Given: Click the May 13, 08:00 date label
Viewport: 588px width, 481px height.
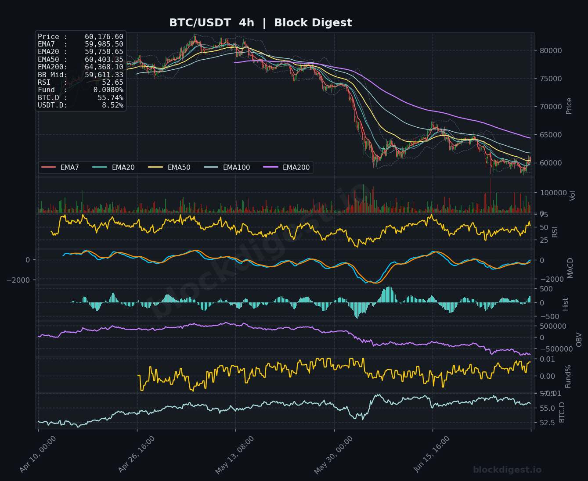Looking at the screenshot, I should click(235, 454).
